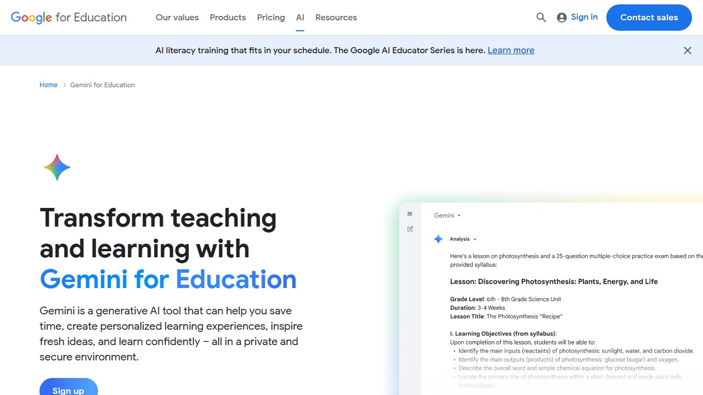Image resolution: width=703 pixels, height=395 pixels.
Task: Click the blue Gemini star beside Analysis
Action: [438, 239]
